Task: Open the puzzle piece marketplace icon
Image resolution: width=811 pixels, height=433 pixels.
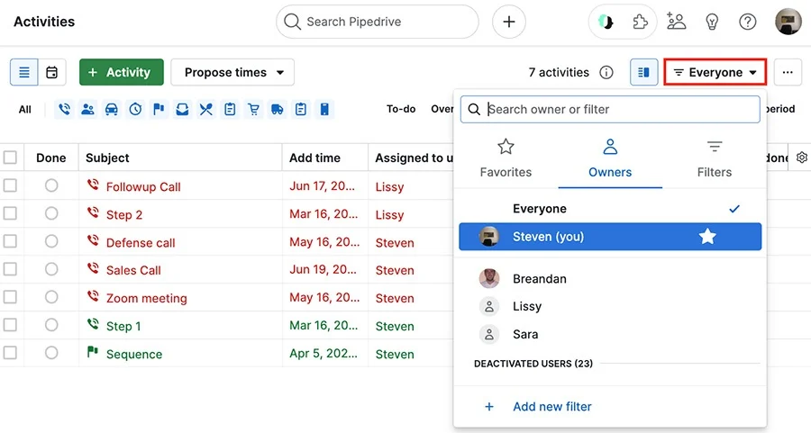Action: (x=640, y=22)
